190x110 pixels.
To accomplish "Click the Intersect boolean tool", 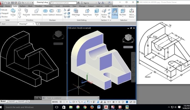I will coord(59,12).
